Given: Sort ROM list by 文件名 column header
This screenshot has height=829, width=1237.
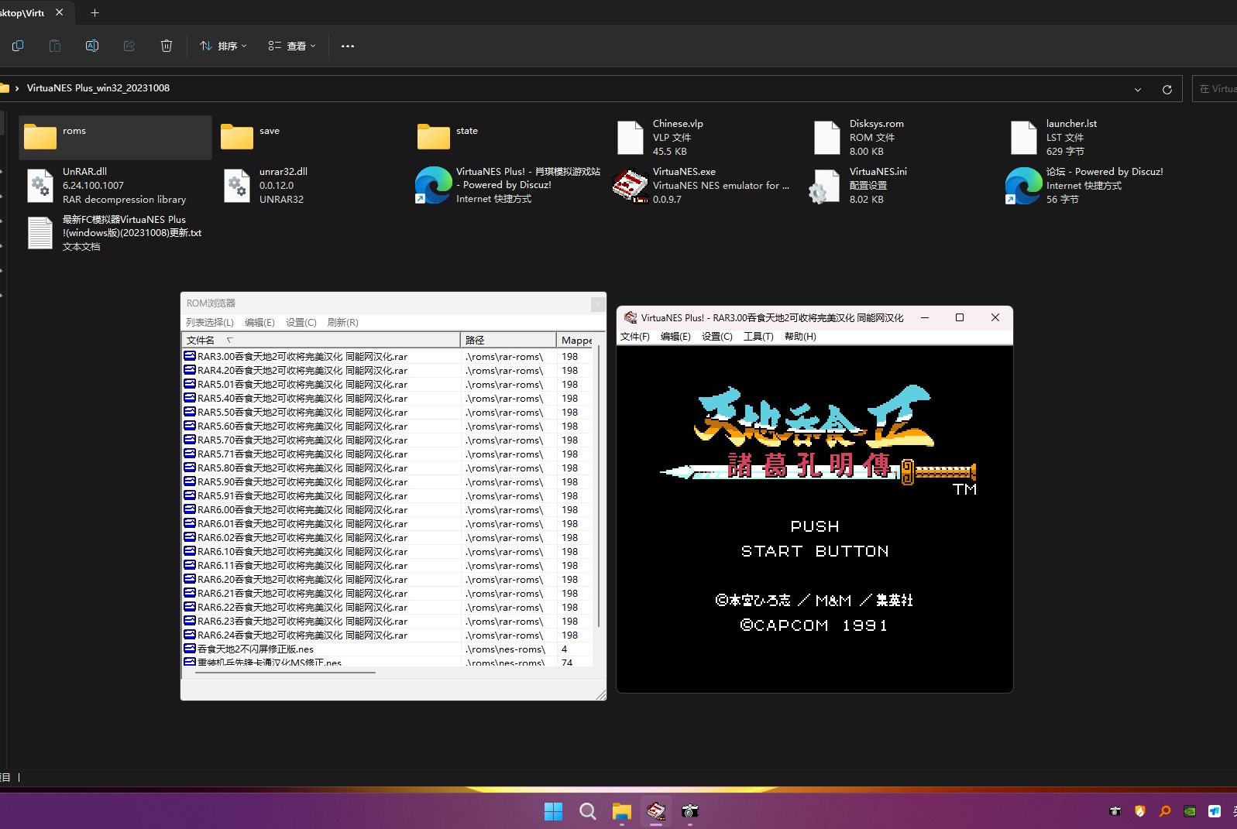Looking at the screenshot, I should tap(321, 340).
